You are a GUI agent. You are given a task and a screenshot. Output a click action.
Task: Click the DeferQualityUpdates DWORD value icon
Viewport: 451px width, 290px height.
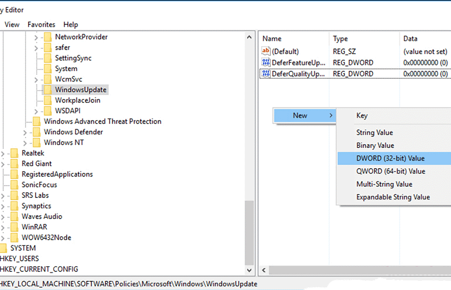(266, 73)
